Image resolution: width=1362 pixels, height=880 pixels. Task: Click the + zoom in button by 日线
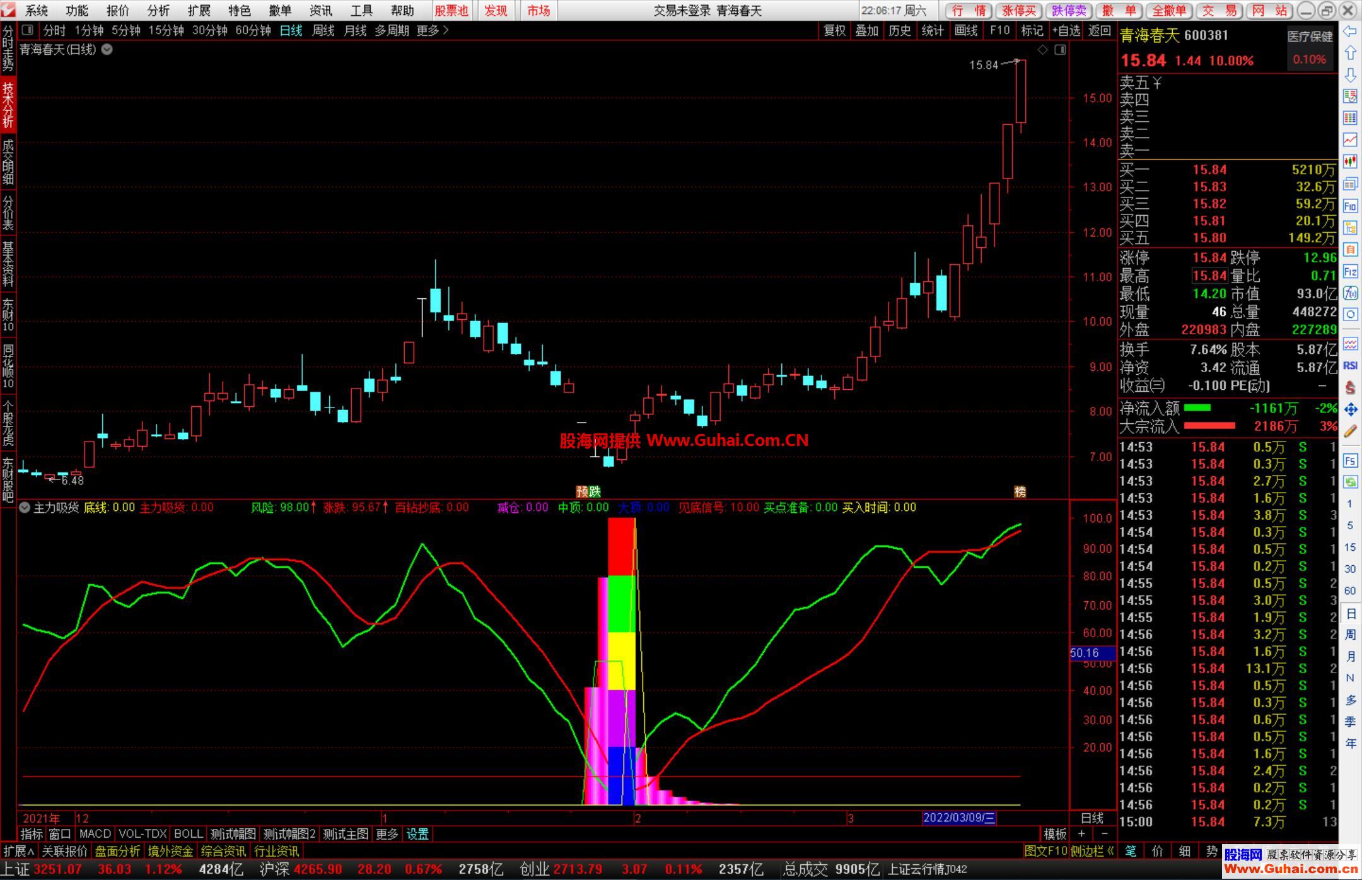tap(1081, 834)
